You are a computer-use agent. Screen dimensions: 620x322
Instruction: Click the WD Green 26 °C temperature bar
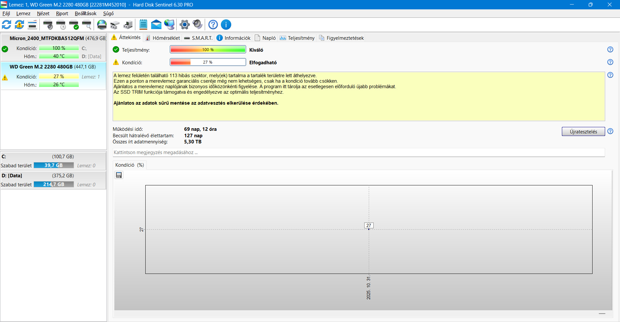(x=59, y=85)
